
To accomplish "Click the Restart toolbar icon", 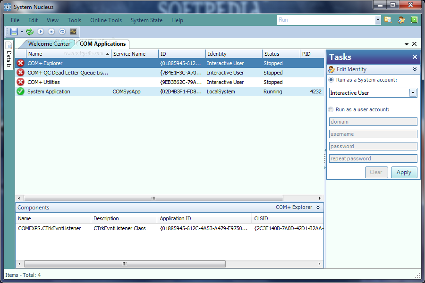I will coord(62,32).
